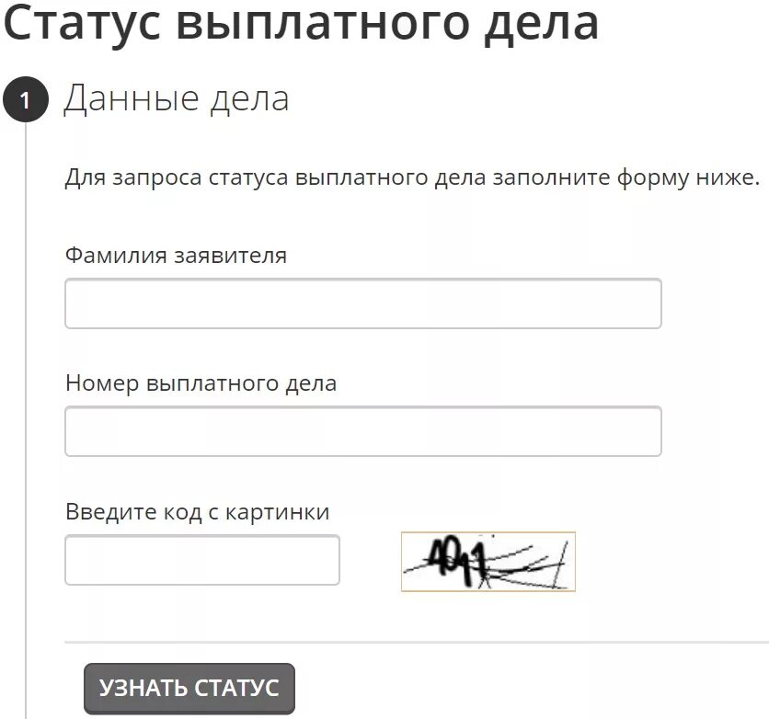Click the captcha image to refresh the code
This screenshot has width=769, height=719.
click(x=488, y=562)
